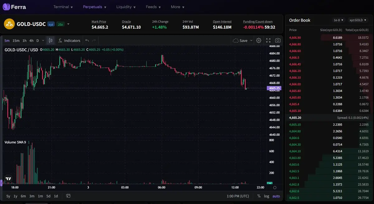Click the green volume label on the volume scale

(270, 183)
